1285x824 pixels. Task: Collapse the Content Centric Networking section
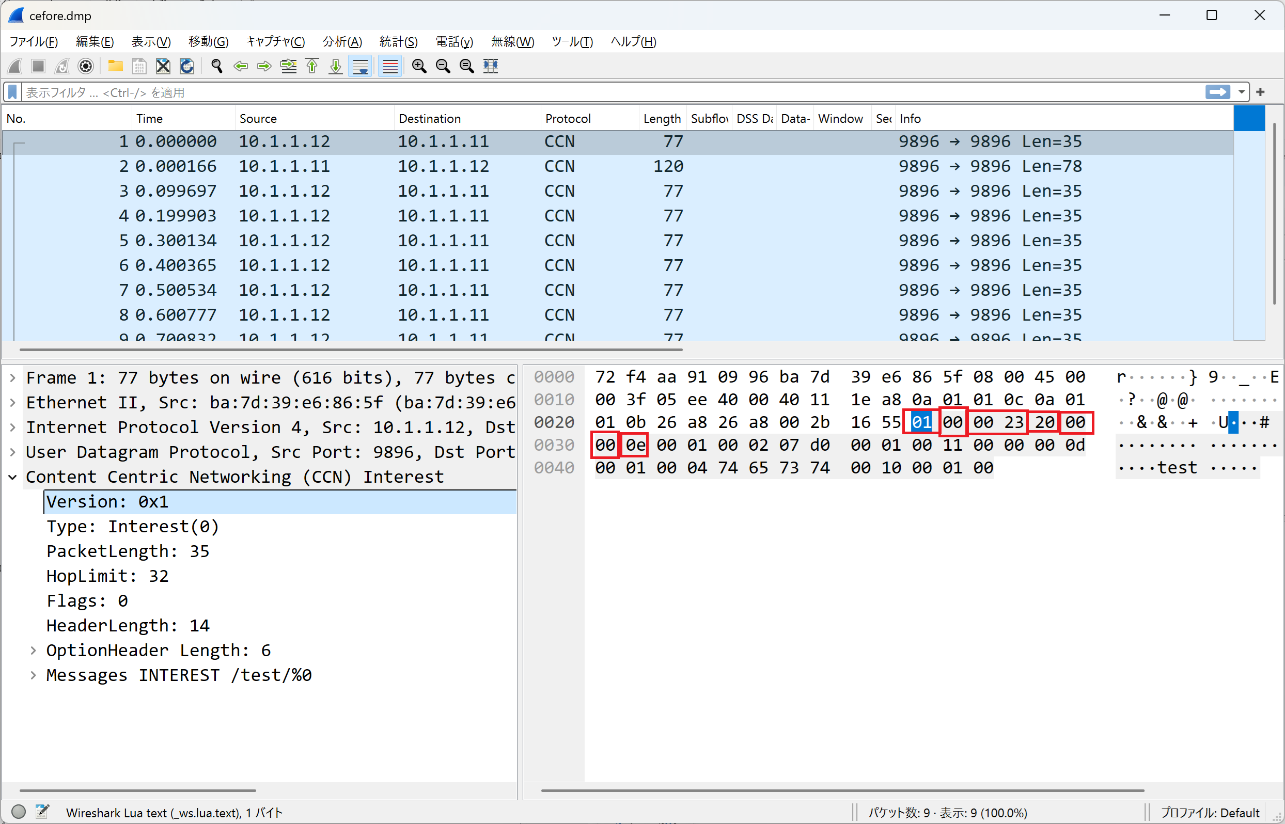point(12,477)
